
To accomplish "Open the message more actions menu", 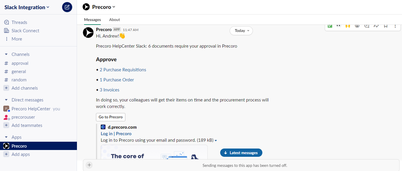I will pyautogui.click(x=395, y=26).
